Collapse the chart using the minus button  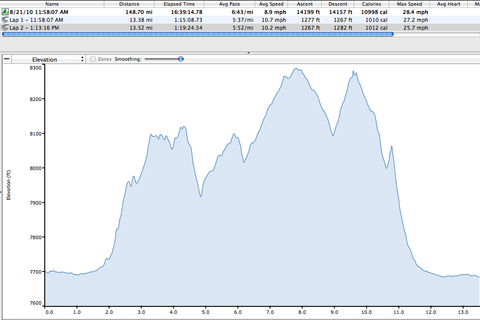tap(7, 59)
